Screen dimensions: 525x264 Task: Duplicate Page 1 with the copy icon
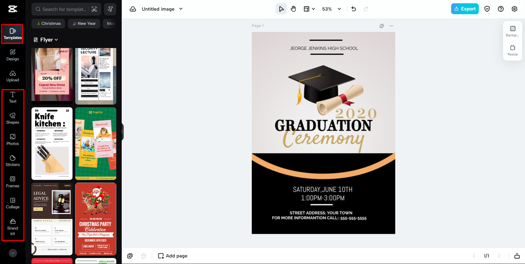382,26
